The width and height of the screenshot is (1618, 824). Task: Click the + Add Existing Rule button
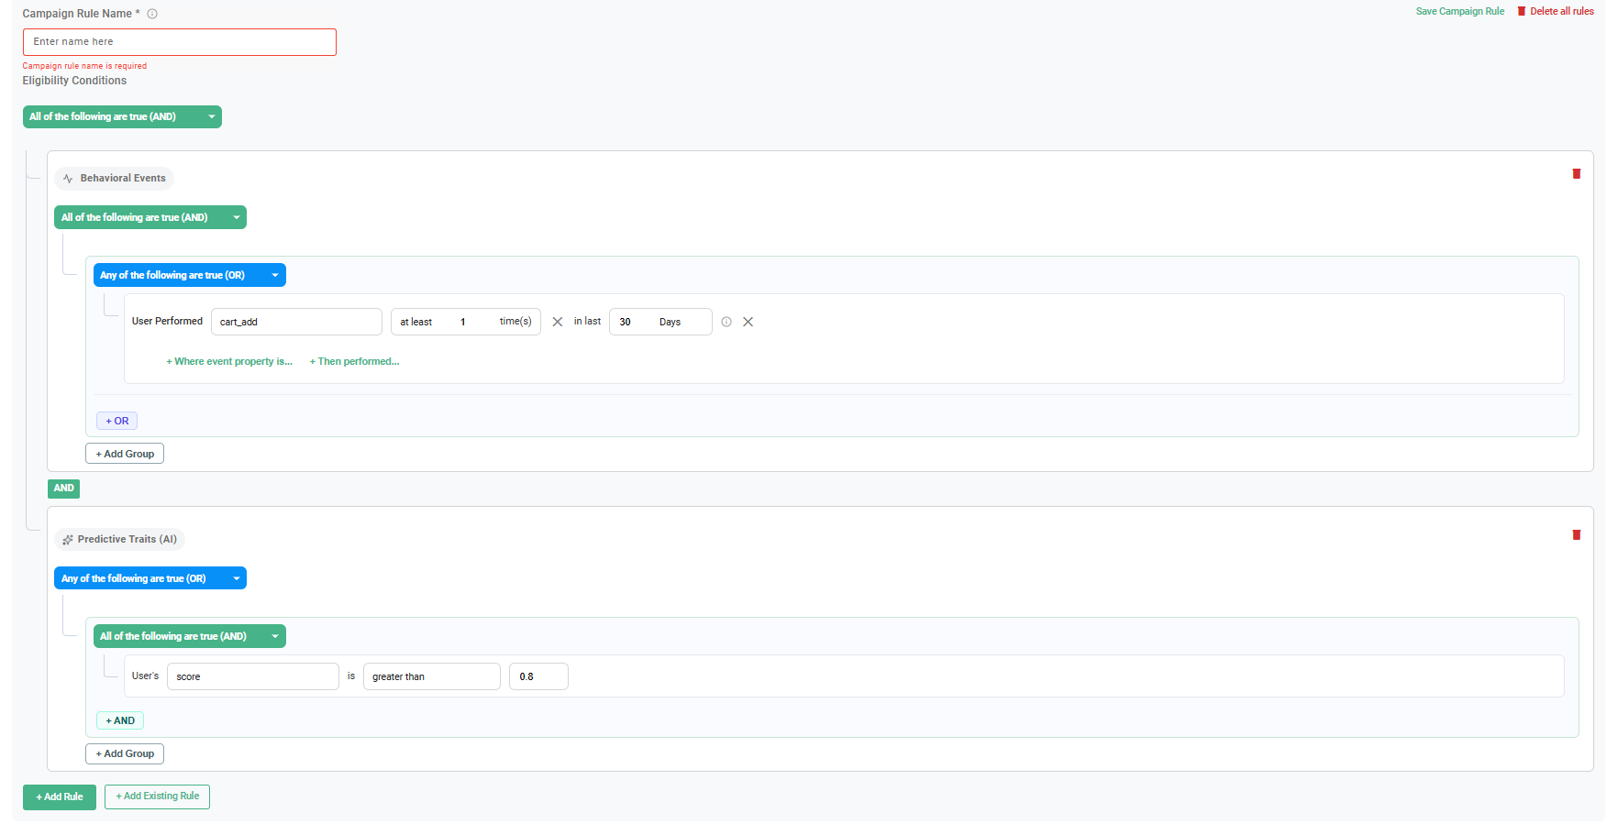point(157,797)
